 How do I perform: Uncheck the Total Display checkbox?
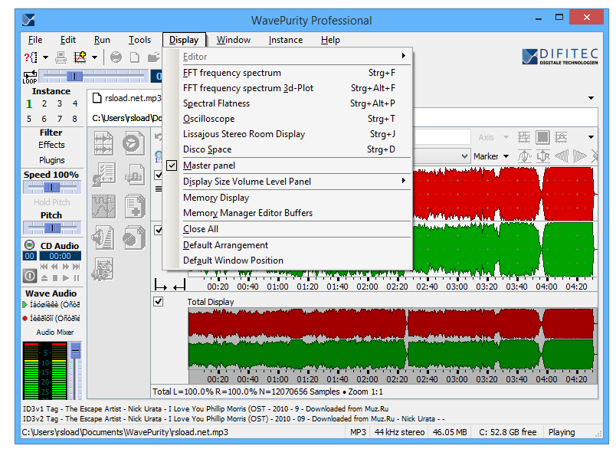pyautogui.click(x=159, y=302)
